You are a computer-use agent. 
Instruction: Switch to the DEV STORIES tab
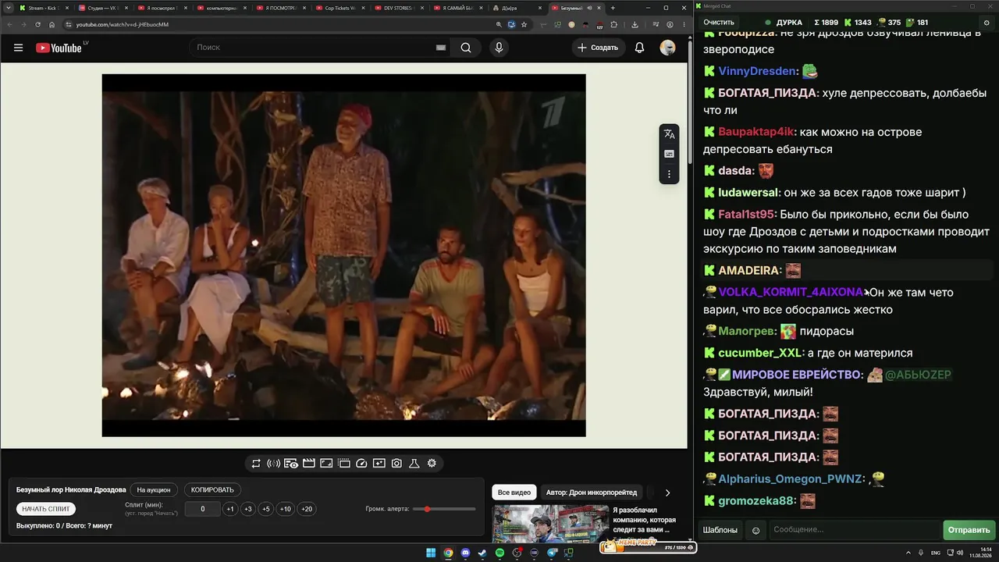[399, 8]
